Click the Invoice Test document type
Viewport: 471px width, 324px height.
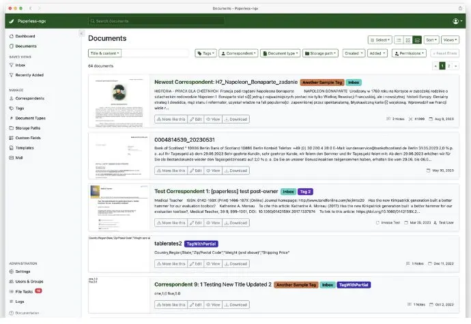tap(388, 222)
